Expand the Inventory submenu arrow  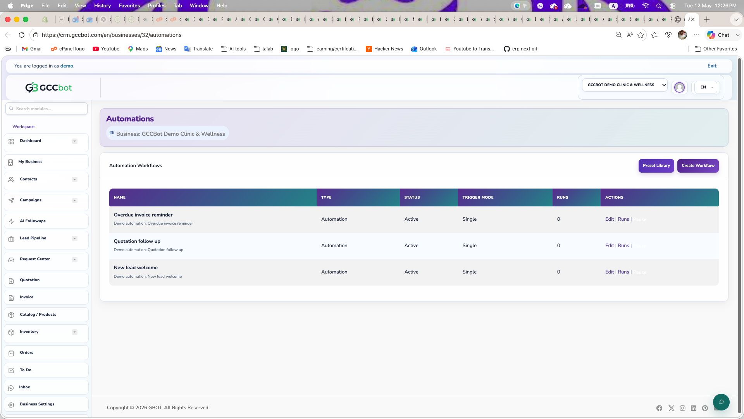pos(75,332)
